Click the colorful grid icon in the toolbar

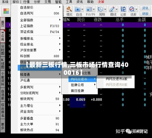point(6,11)
